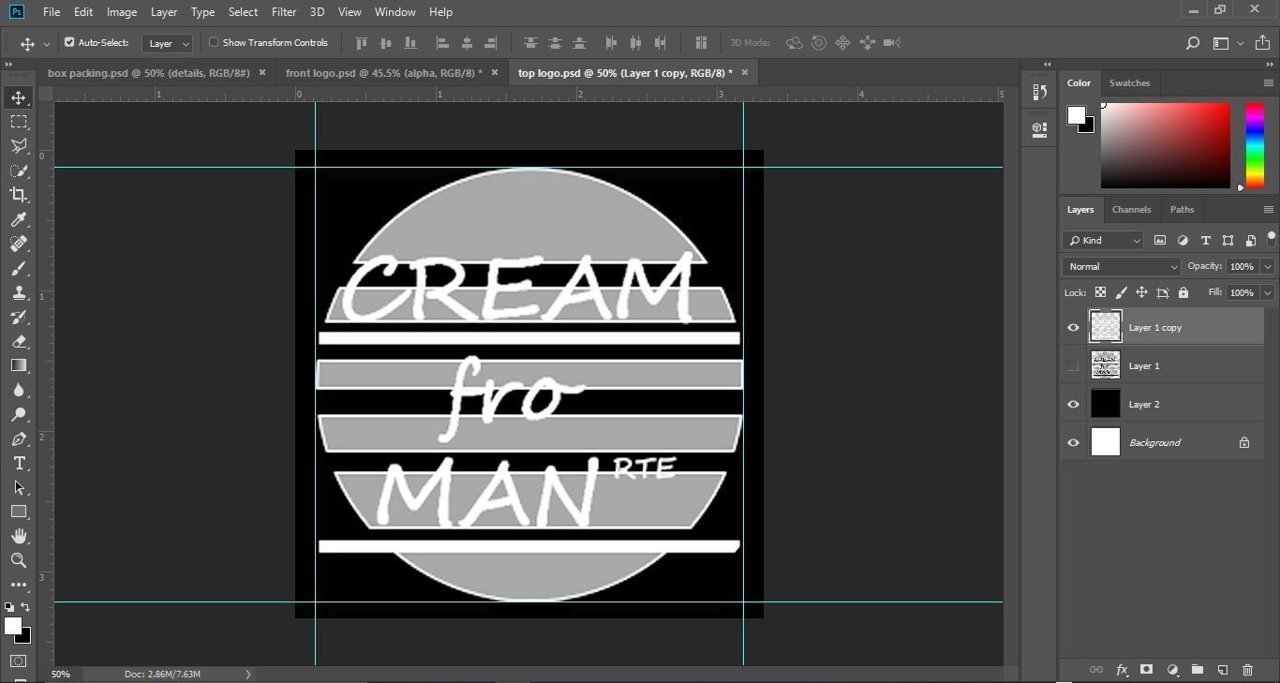Select the Hand tool
The height and width of the screenshot is (683, 1280).
[x=19, y=536]
